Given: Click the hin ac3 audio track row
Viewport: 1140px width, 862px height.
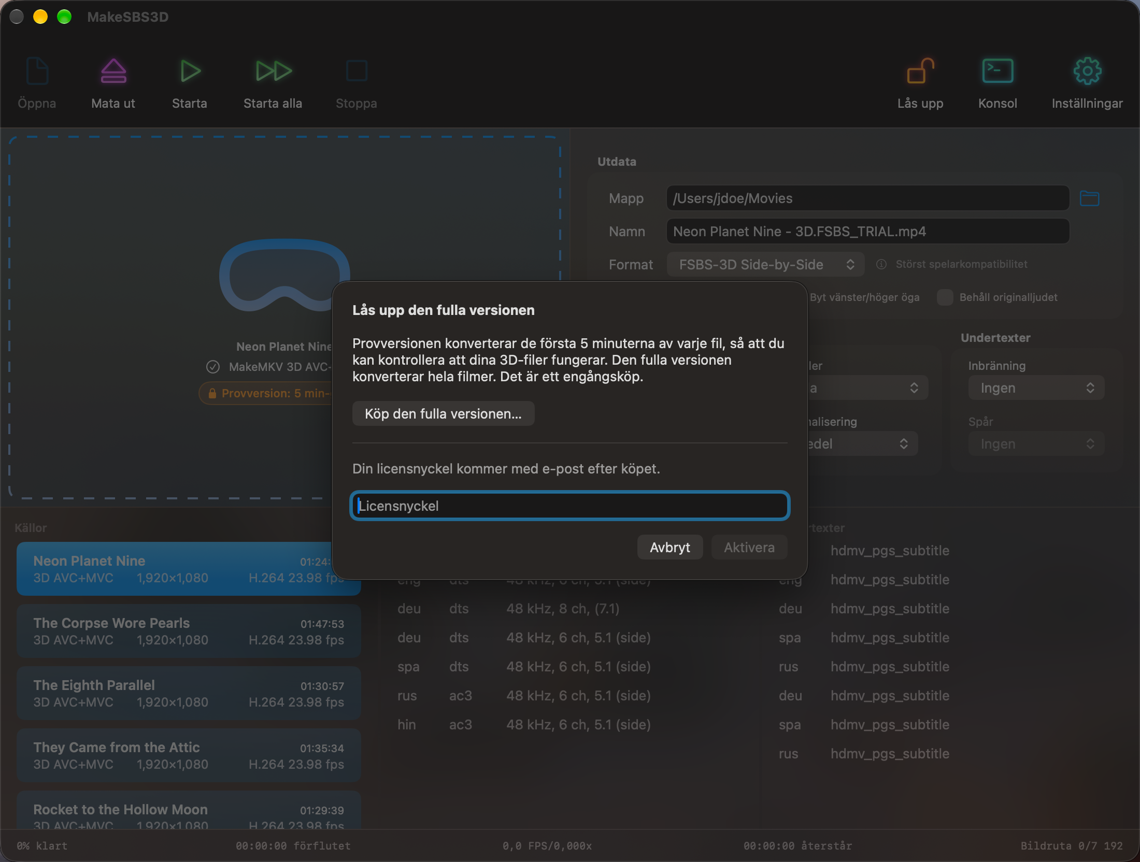Looking at the screenshot, I should [x=570, y=725].
